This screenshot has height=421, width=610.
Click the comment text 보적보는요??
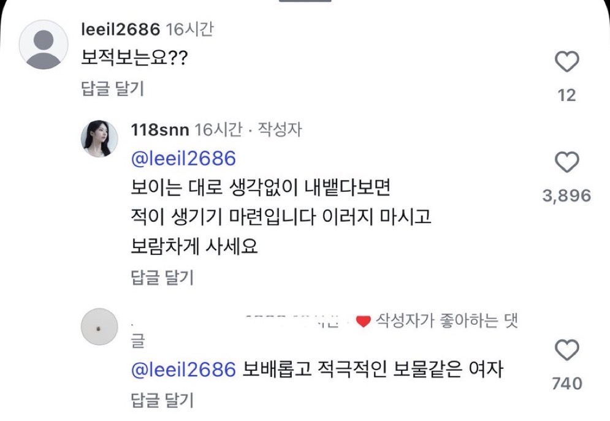tap(134, 59)
